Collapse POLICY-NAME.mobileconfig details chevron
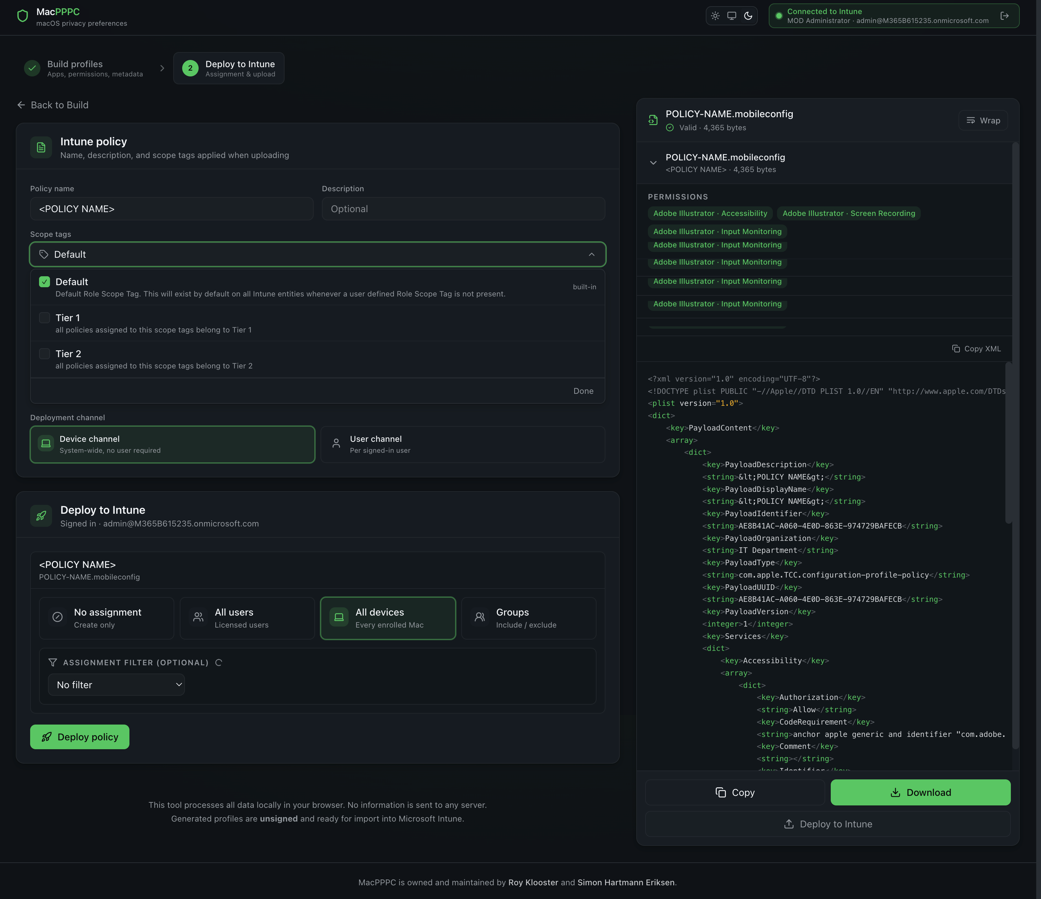The height and width of the screenshot is (899, 1041). click(x=653, y=163)
